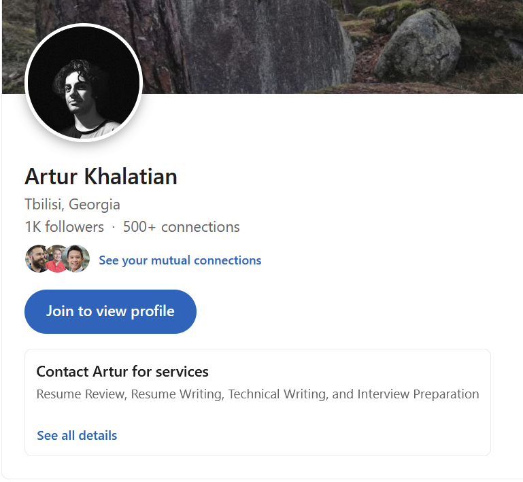Click the mossy boulder in the cover banner
Image resolution: width=523 pixels, height=482 pixels.
(x=418, y=46)
